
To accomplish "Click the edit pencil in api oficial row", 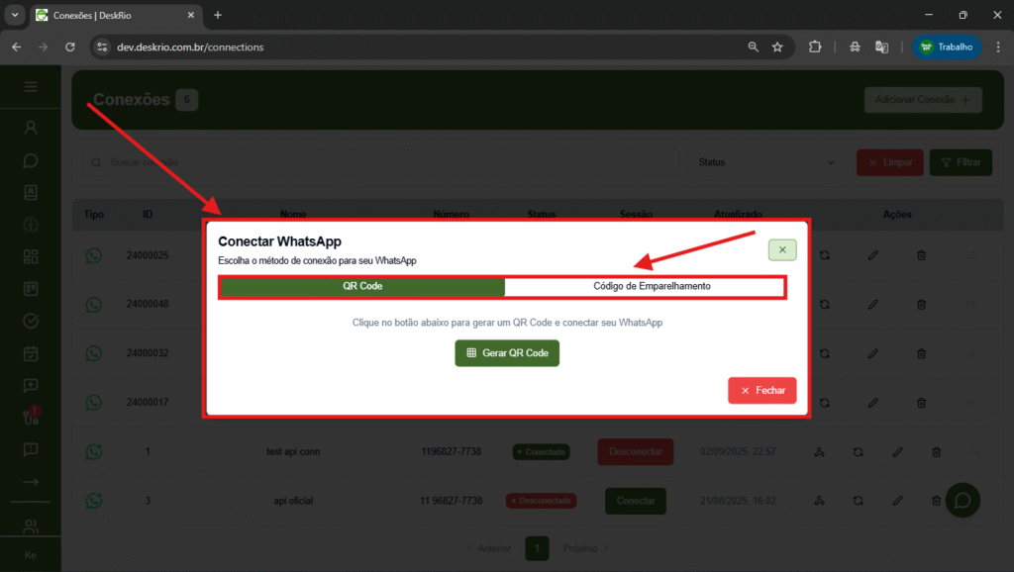I will coord(897,501).
